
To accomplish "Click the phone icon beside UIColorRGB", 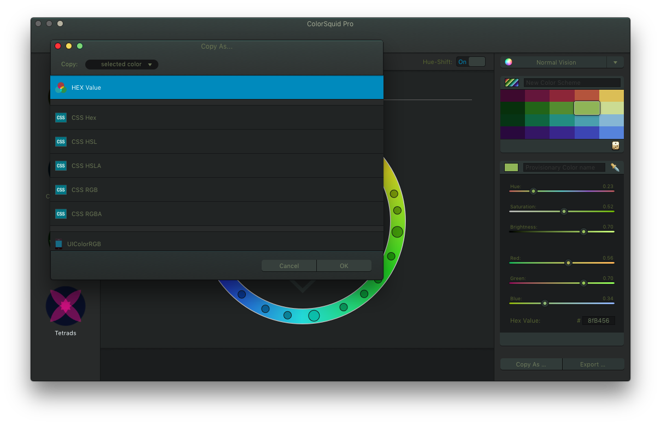I will click(58, 244).
